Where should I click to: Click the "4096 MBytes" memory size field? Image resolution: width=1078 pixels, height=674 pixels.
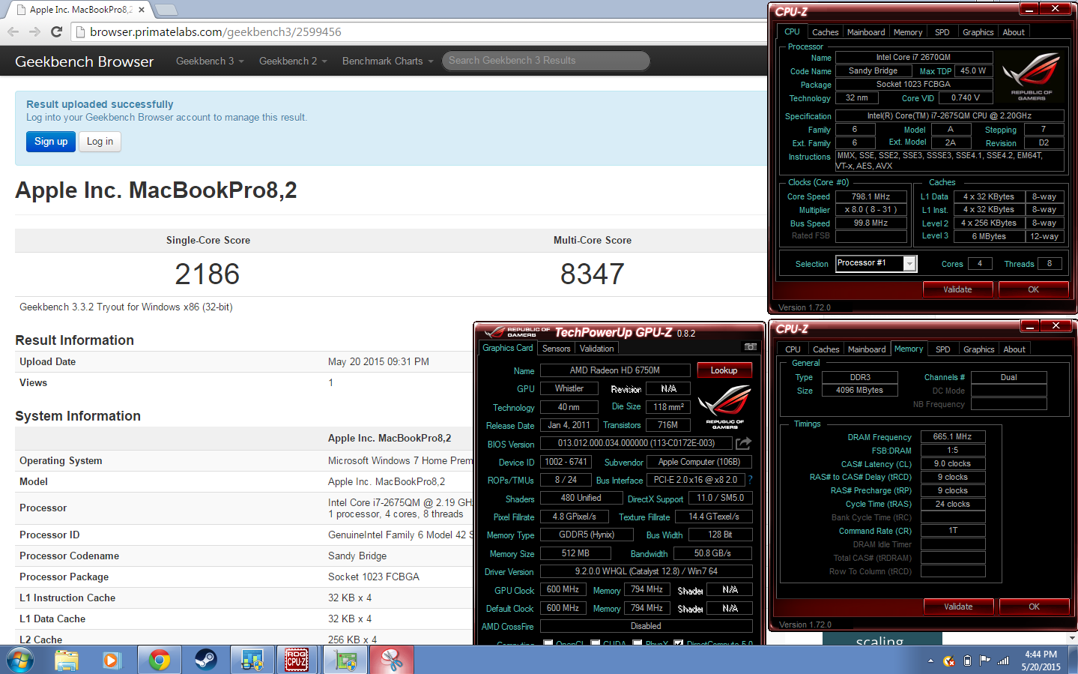[x=860, y=390]
